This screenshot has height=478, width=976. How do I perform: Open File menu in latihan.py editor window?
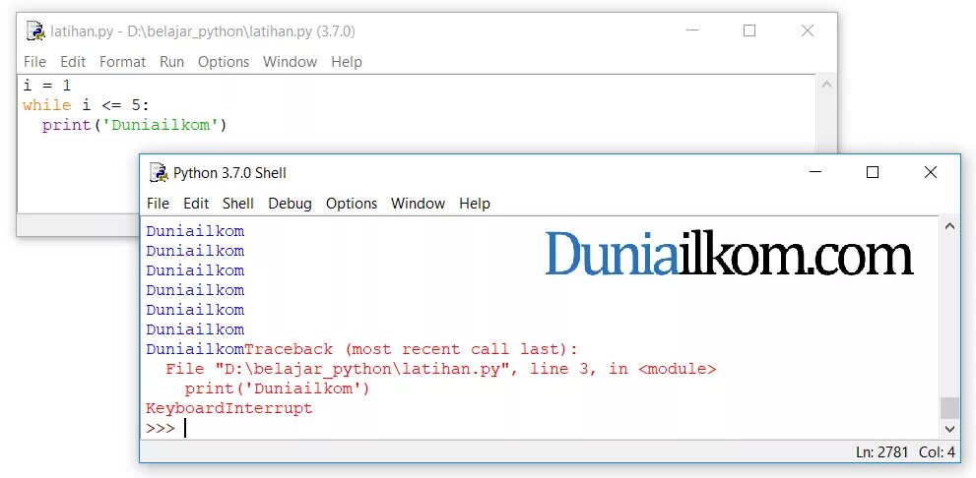34,62
